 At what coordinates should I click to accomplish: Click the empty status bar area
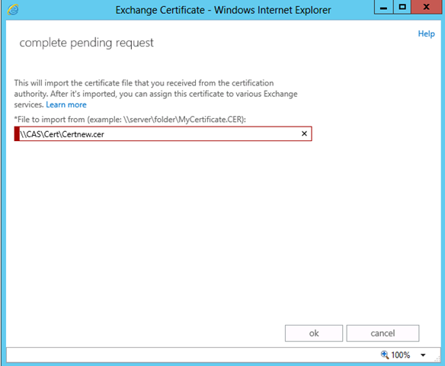[193, 355]
